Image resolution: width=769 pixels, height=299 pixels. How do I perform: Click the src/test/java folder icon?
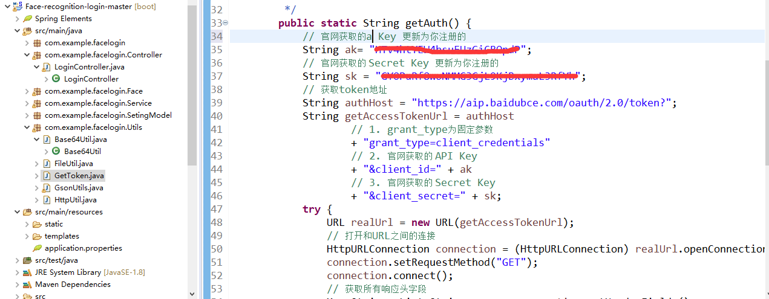point(27,260)
